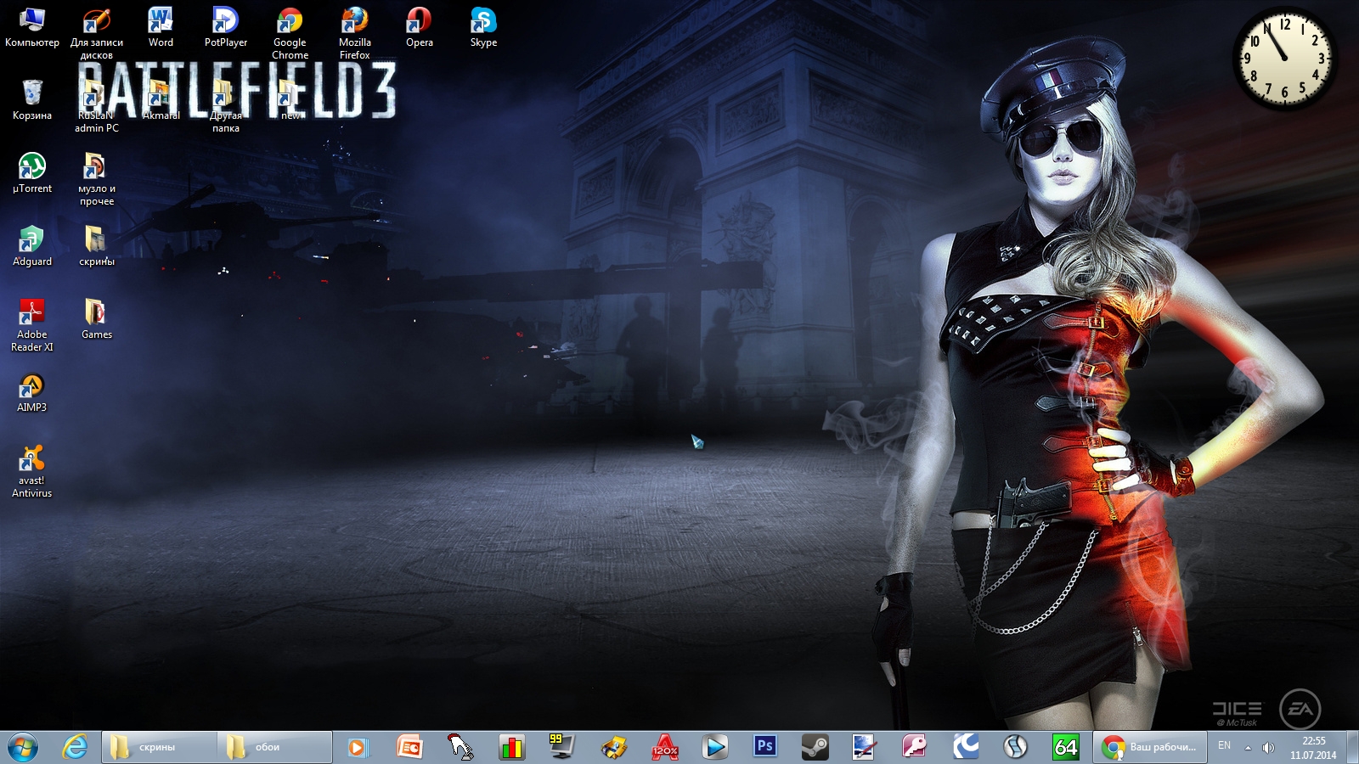Click the blue swirl taskbar icon
This screenshot has width=1359, height=764.
965,747
